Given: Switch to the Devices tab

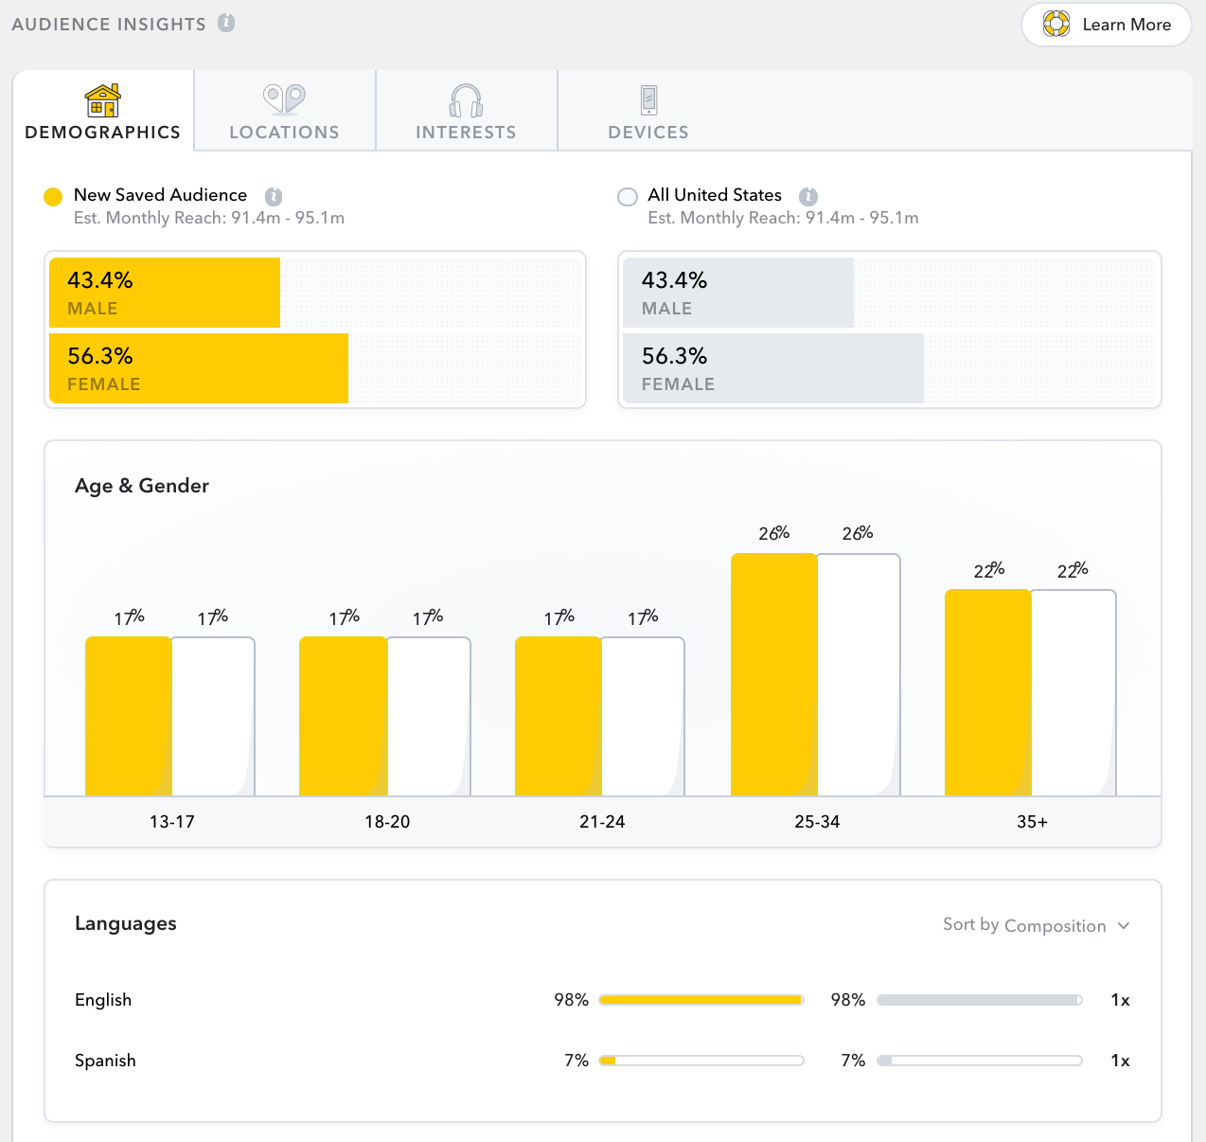Looking at the screenshot, I should (x=647, y=111).
